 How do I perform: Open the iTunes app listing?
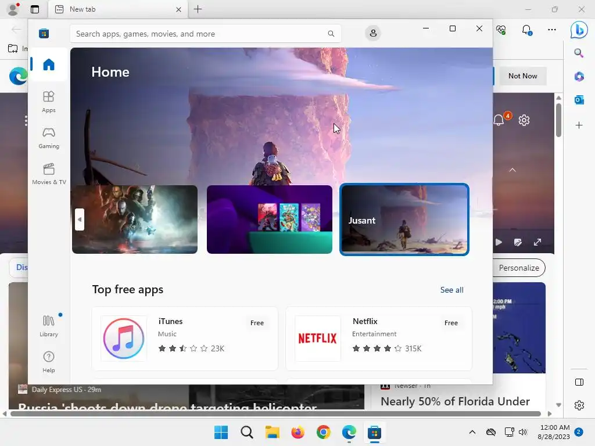pyautogui.click(x=185, y=339)
